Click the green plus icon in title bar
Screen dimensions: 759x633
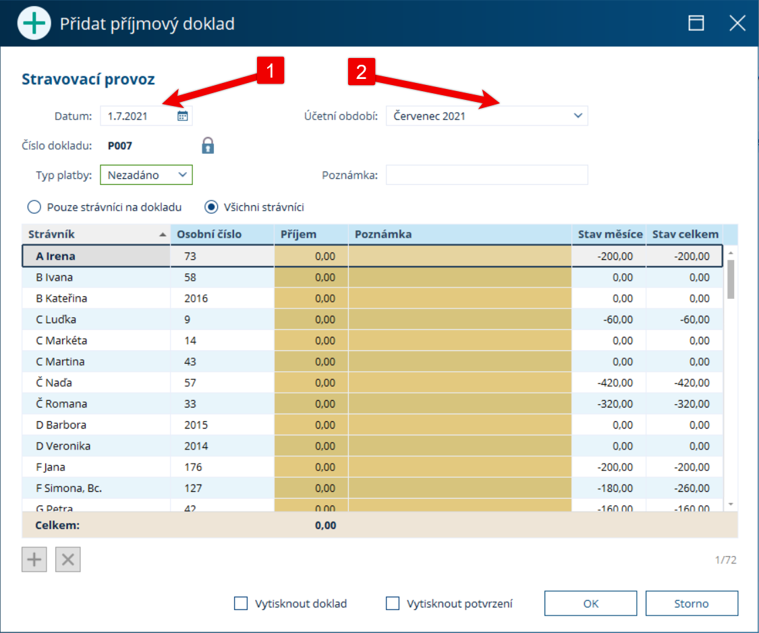pos(34,23)
